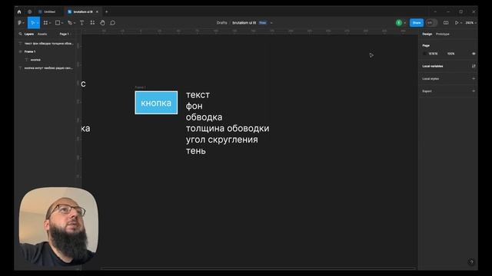The image size is (492, 276).
Task: Open present options dropdown arrow
Action: pyautogui.click(x=461, y=23)
